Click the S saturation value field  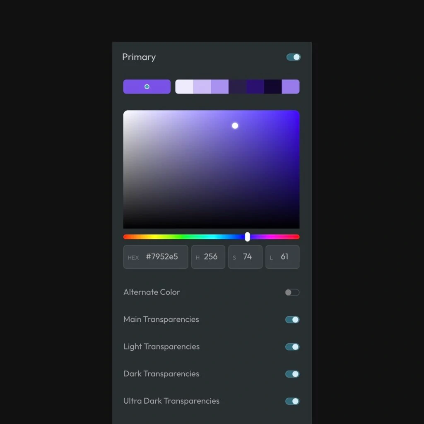(245, 257)
